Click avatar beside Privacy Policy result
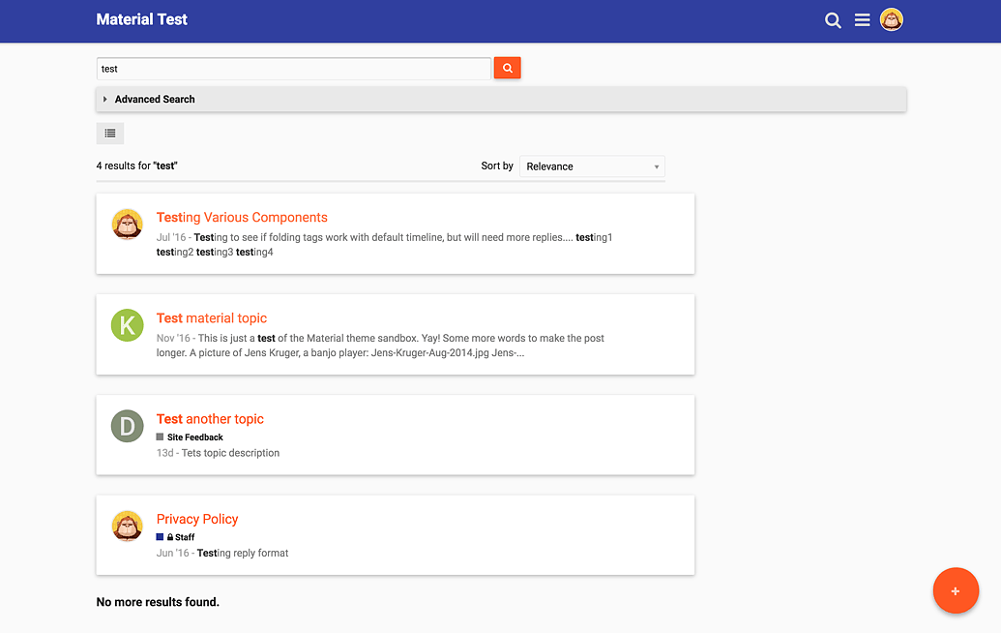The width and height of the screenshot is (1001, 633). tap(128, 527)
